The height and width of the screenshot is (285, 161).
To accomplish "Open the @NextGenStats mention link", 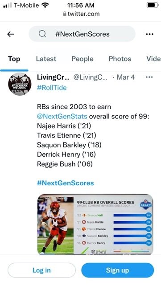I will click(62, 116).
